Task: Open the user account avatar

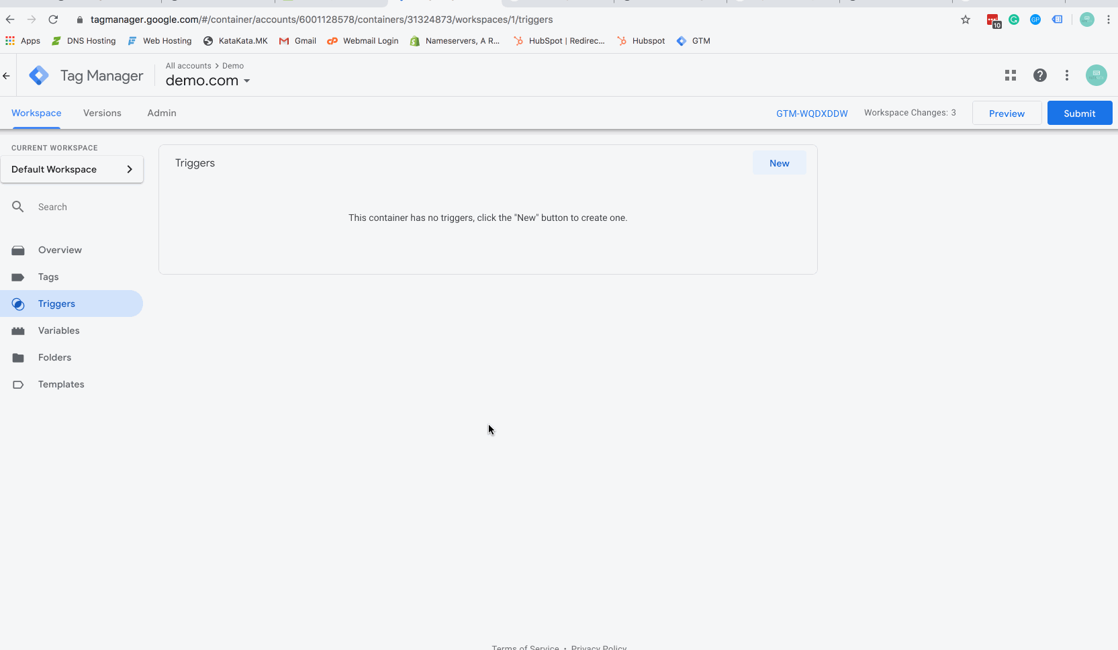Action: (1096, 75)
